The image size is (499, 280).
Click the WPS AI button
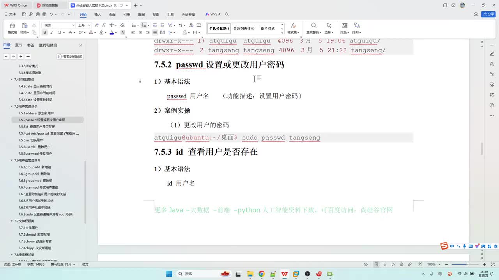[213, 14]
